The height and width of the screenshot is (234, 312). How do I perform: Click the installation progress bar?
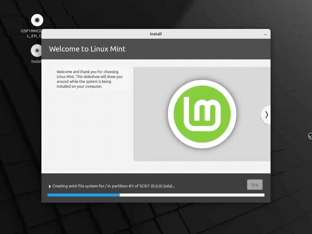pyautogui.click(x=156, y=195)
